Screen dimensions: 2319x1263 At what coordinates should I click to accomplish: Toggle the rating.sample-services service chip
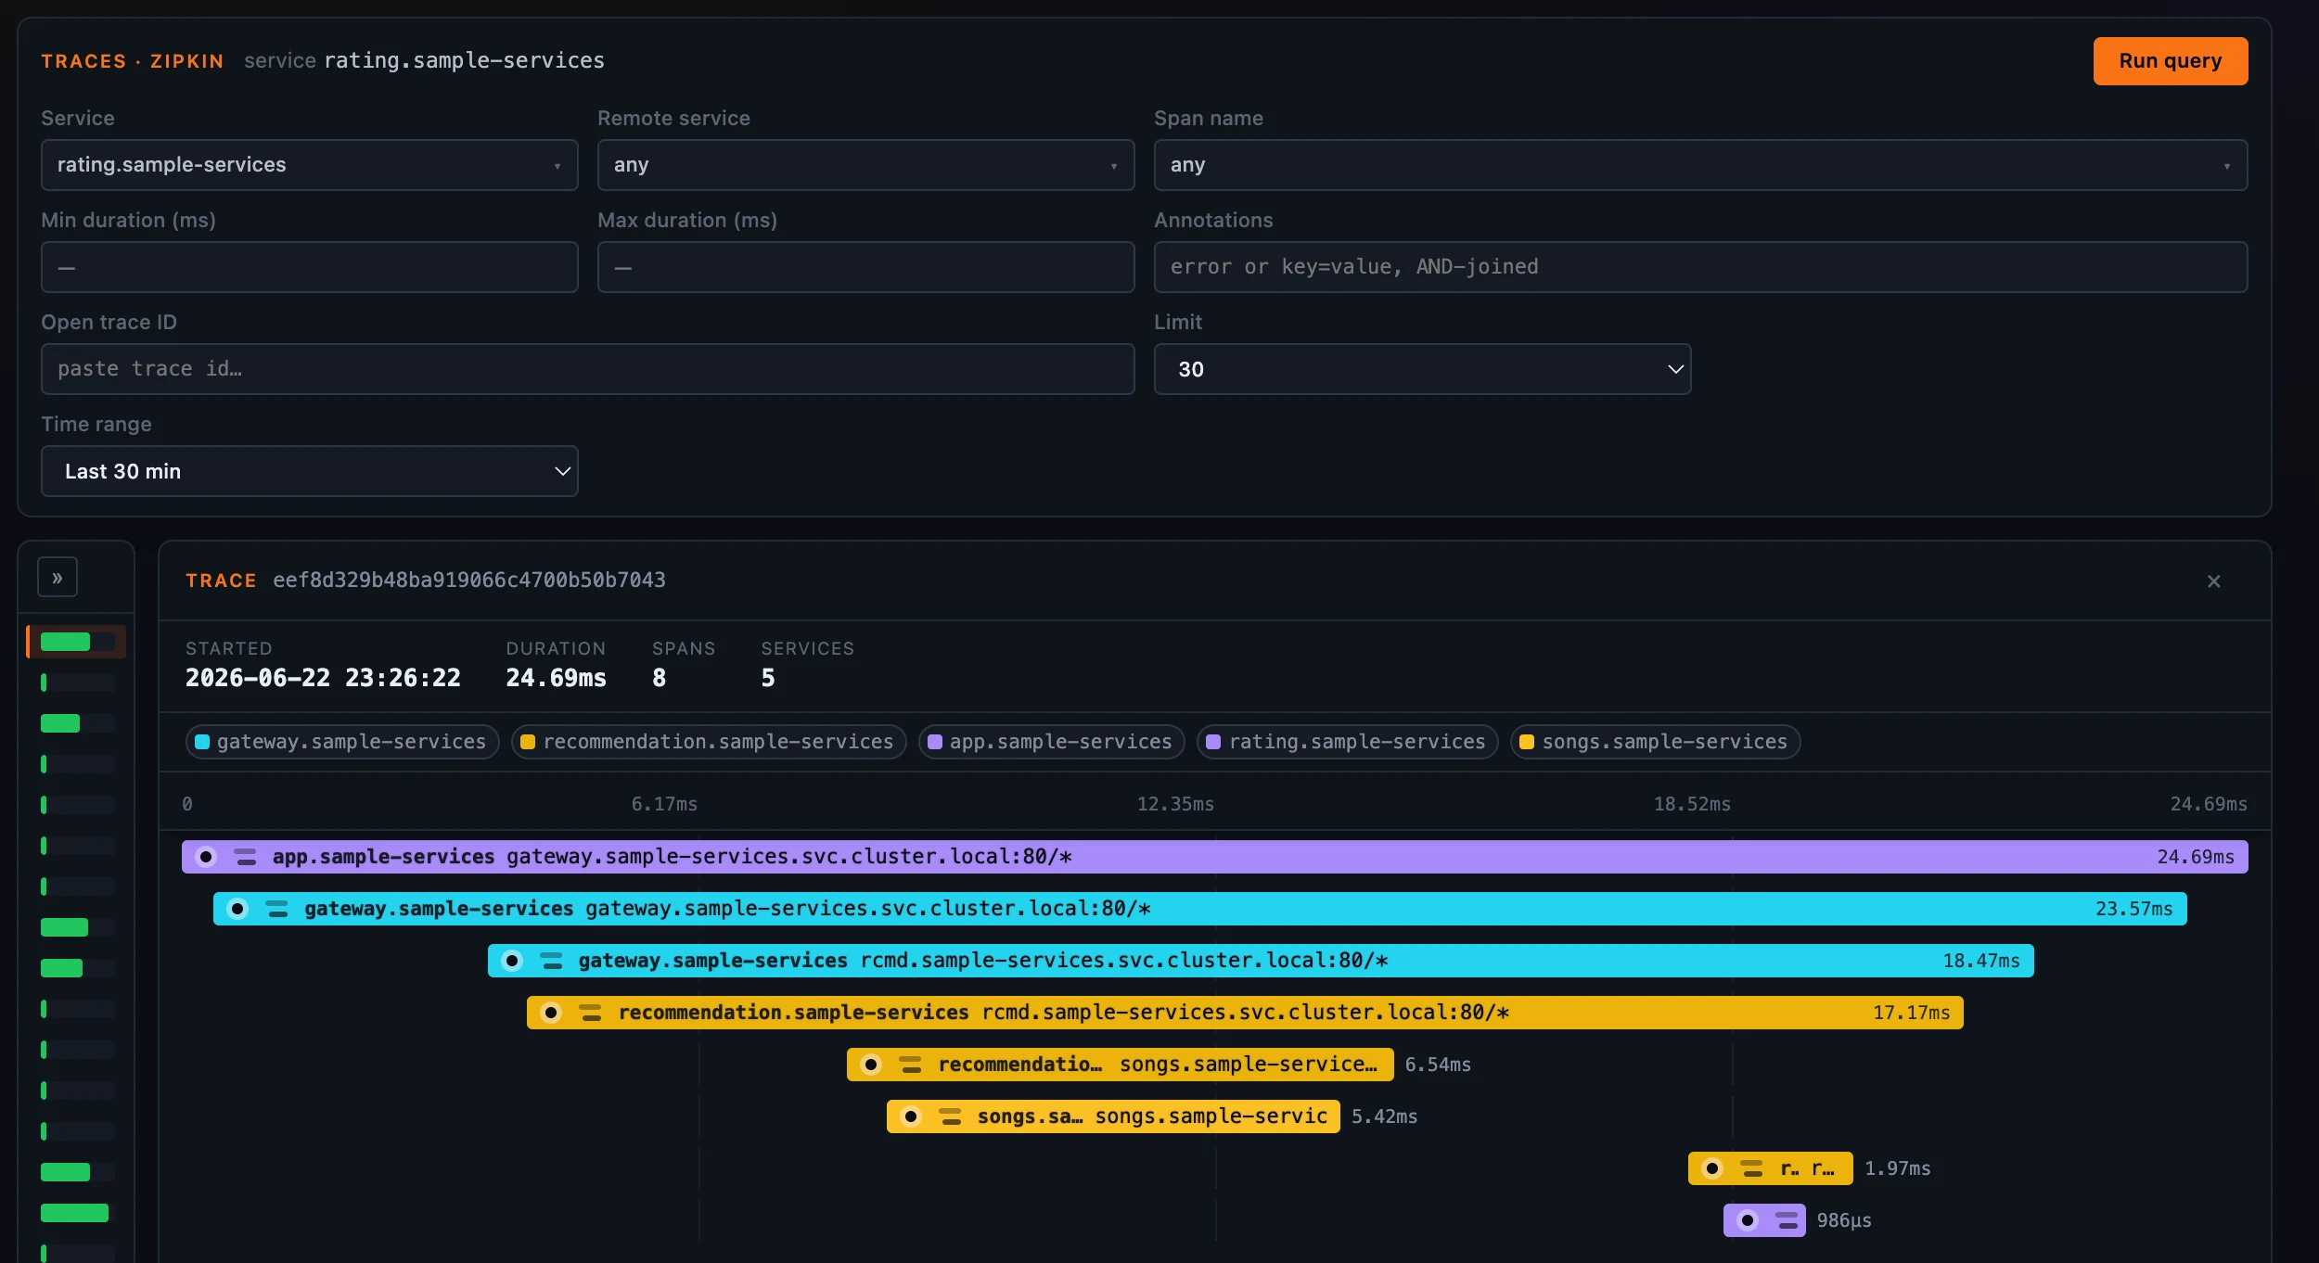click(x=1348, y=742)
